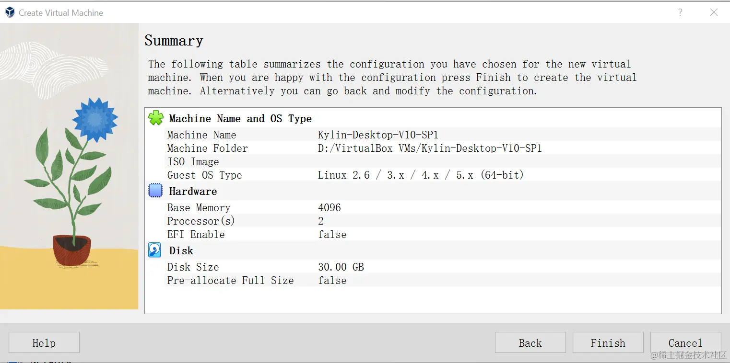
Task: Select the ISO Image row
Action: pyautogui.click(x=433, y=161)
